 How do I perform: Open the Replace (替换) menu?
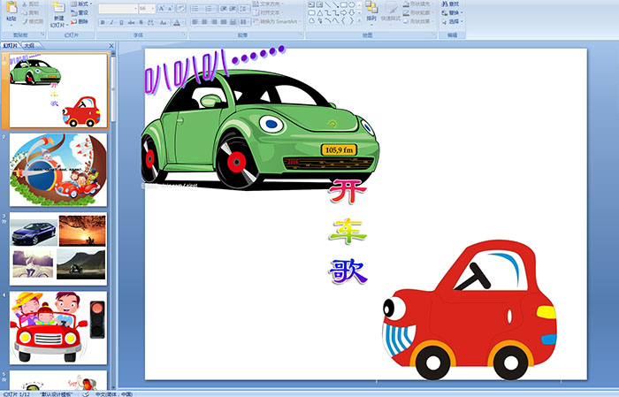point(452,12)
